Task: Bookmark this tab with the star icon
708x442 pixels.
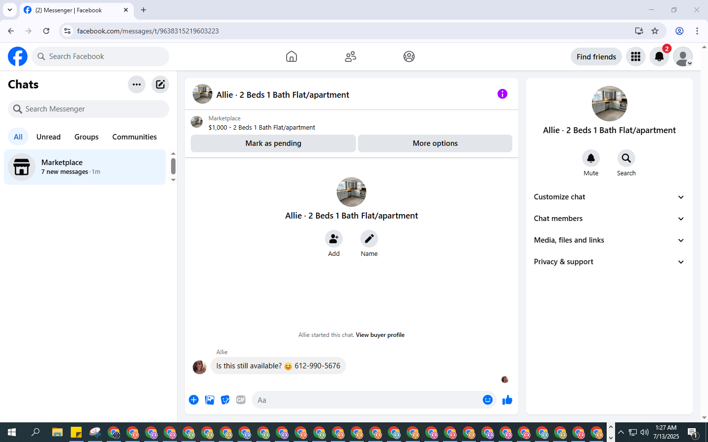Action: (x=655, y=31)
